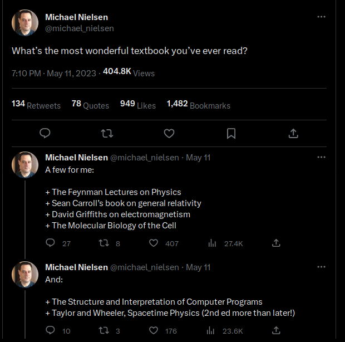The image size is (345, 342).
Task: Click the reply icon on main tweet
Action: [46, 133]
